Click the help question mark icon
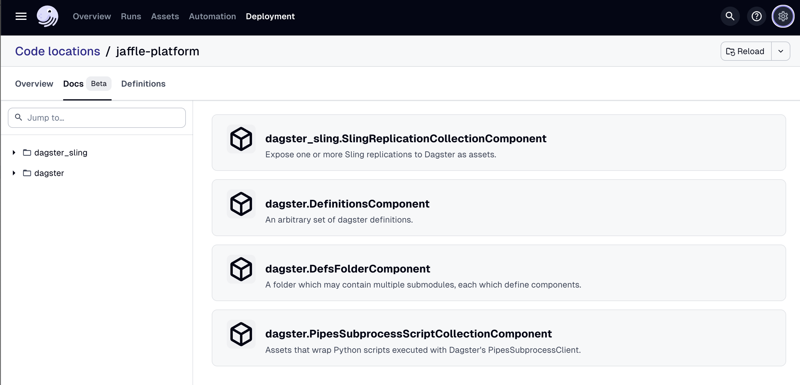Image resolution: width=800 pixels, height=385 pixels. (756, 16)
